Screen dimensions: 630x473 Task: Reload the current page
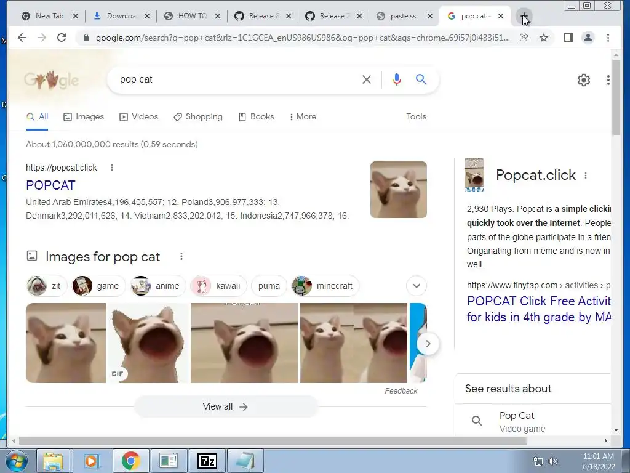pyautogui.click(x=62, y=38)
